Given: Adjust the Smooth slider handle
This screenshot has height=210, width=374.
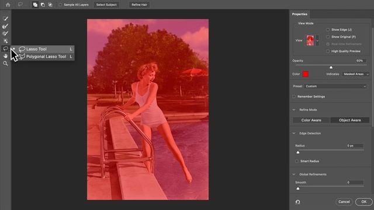Looking at the screenshot, I should (297, 188).
